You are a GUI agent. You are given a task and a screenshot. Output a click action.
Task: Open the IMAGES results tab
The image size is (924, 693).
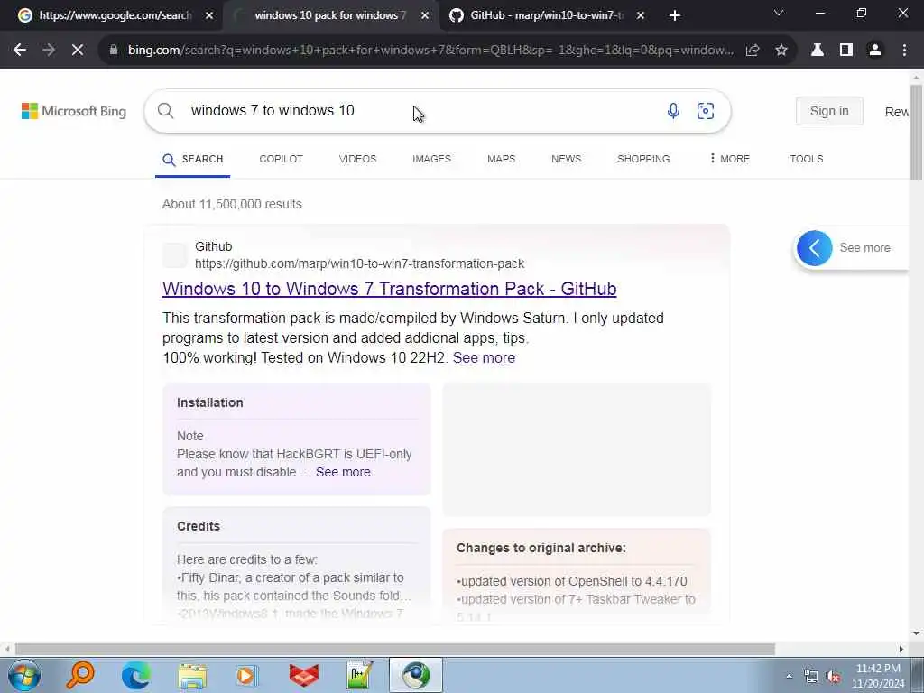431,159
